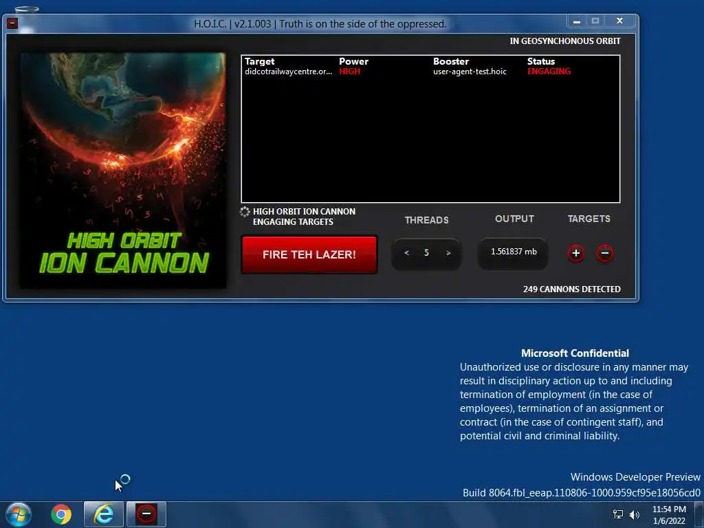The width and height of the screenshot is (704, 528).
Task: Minimize the H.O.I.C. window
Action: point(577,21)
